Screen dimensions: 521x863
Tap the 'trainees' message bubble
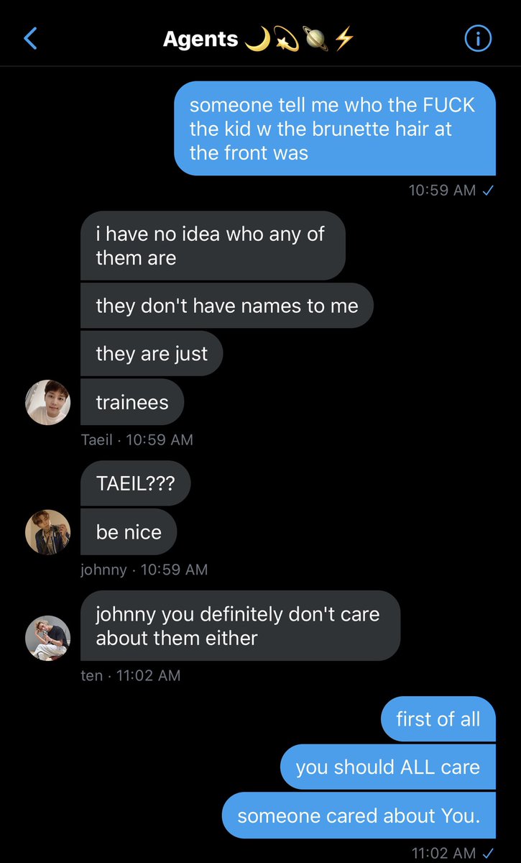tap(132, 402)
